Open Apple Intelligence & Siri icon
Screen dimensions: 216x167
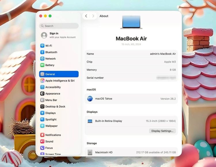[x=42, y=80]
